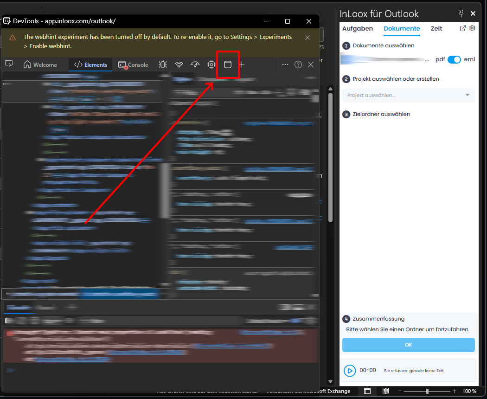Open the Zeit tab in InLoox
487x399 pixels.
[436, 29]
